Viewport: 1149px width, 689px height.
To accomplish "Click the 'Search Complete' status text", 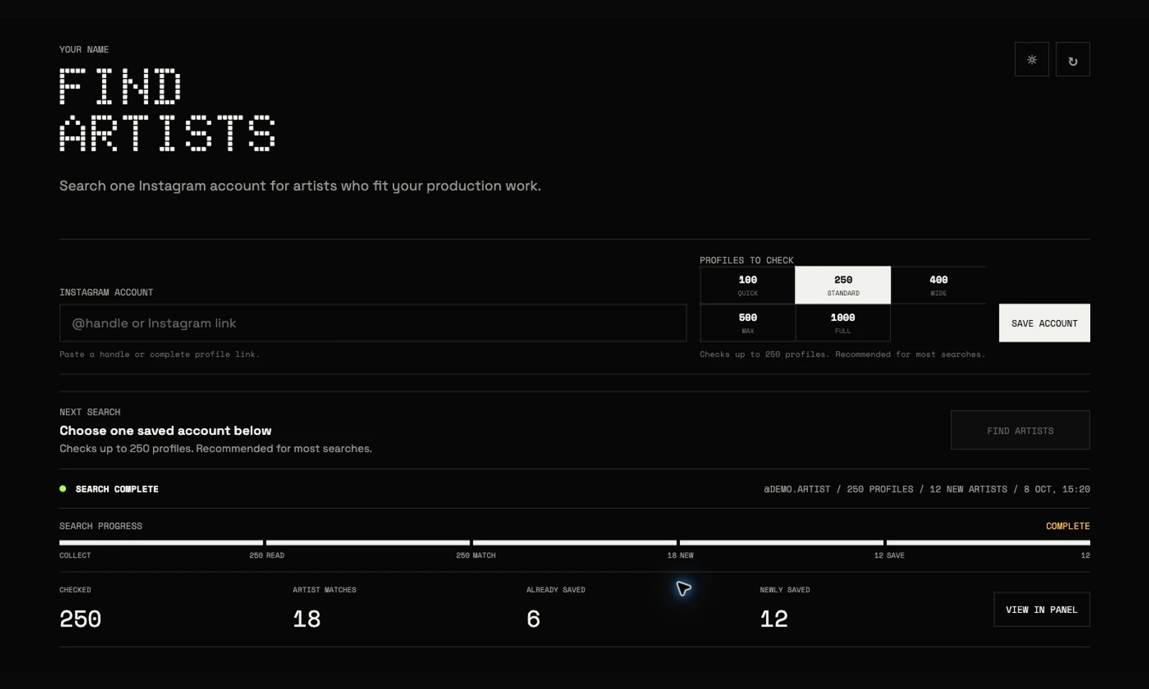I will 117,489.
